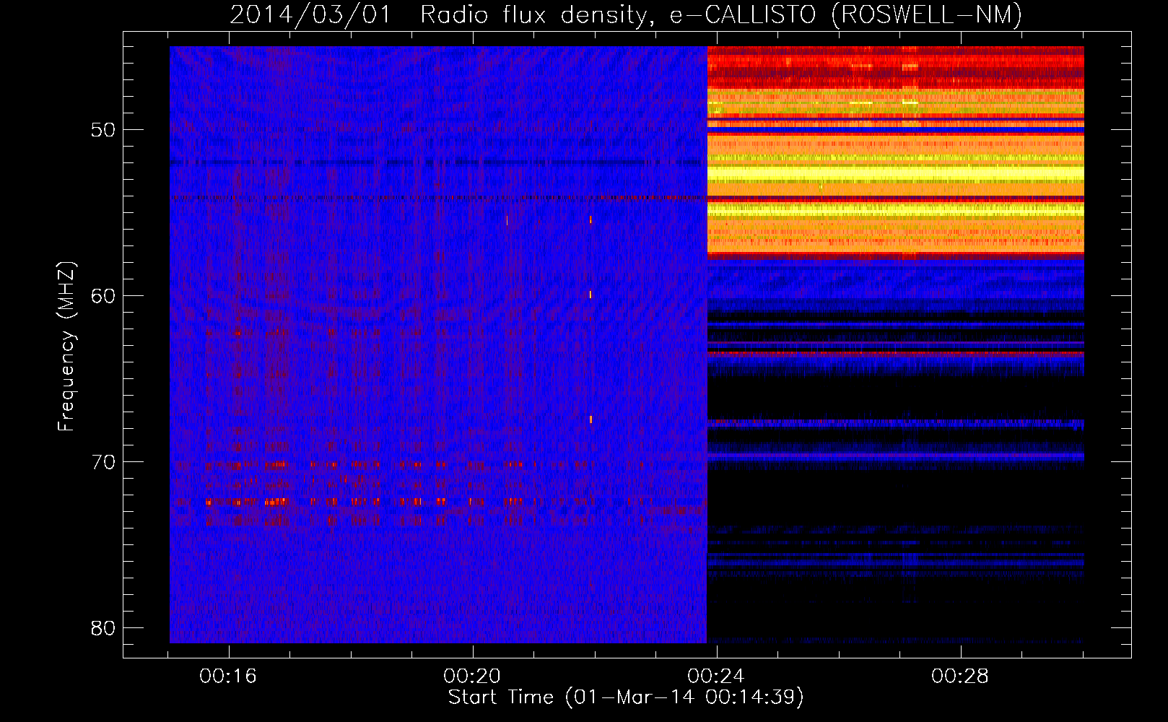The height and width of the screenshot is (722, 1168).
Task: Click the 'Frequency (MHZ)' axis label
Action: click(66, 347)
